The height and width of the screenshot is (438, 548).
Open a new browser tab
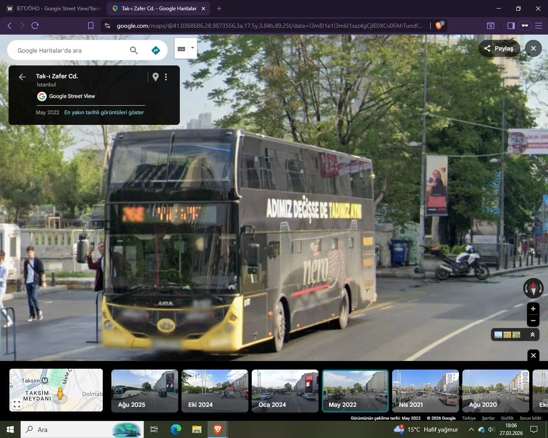219,9
